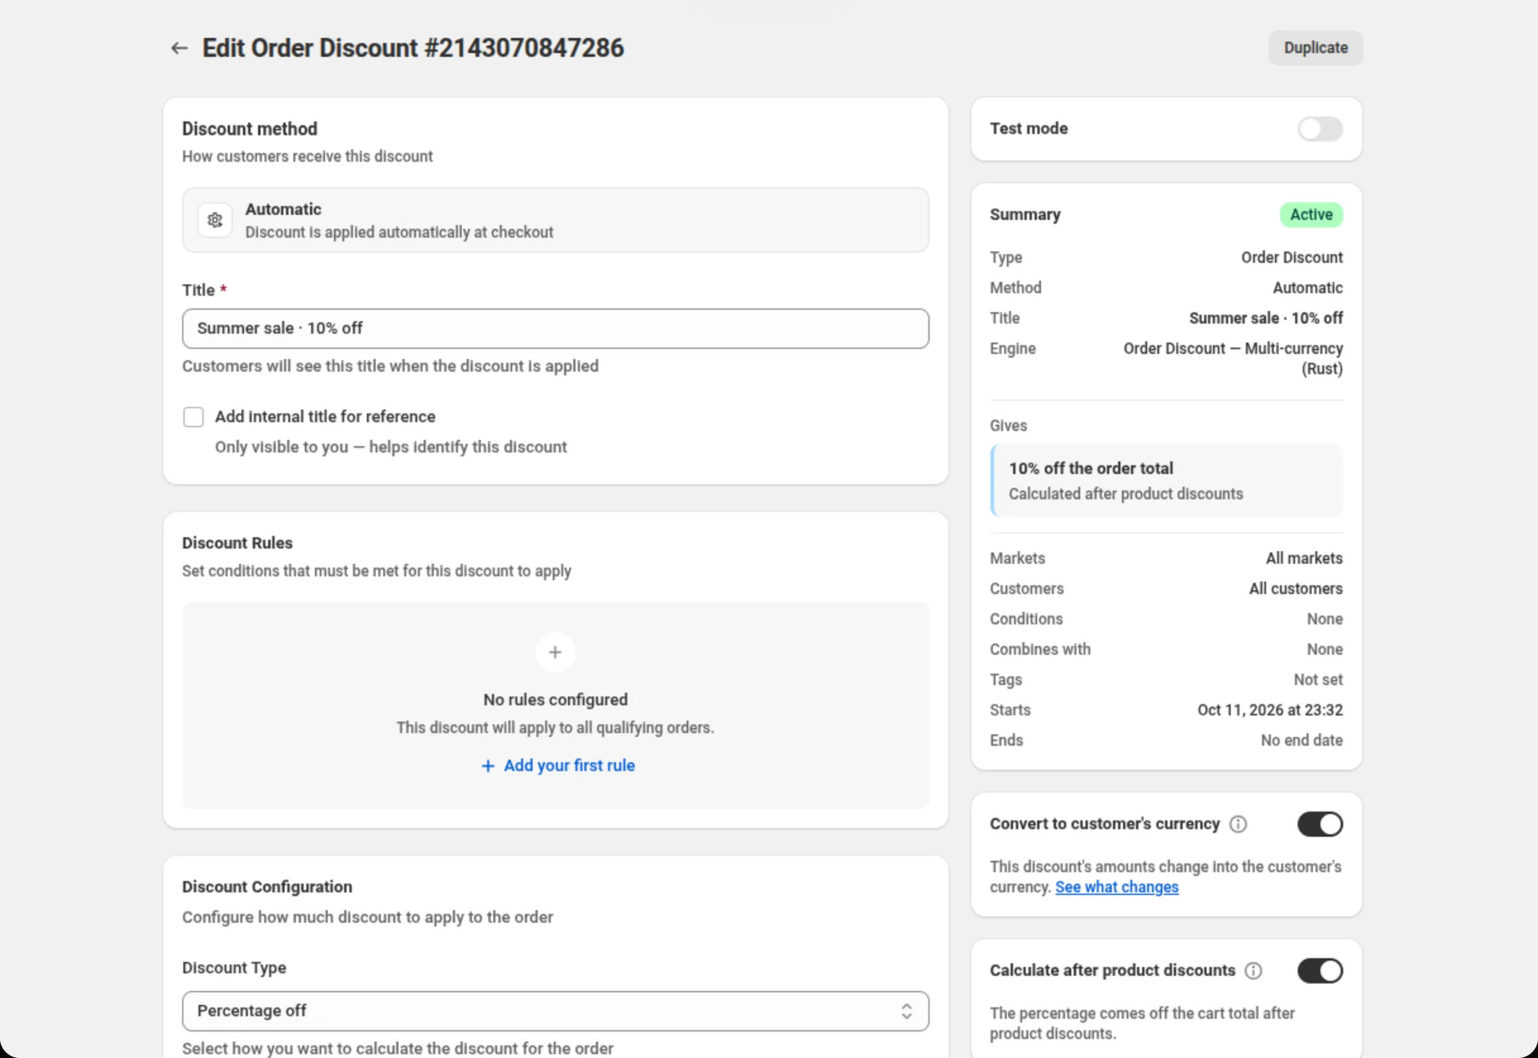The image size is (1538, 1058).
Task: Select the Automatic discount method card
Action: [x=555, y=220]
